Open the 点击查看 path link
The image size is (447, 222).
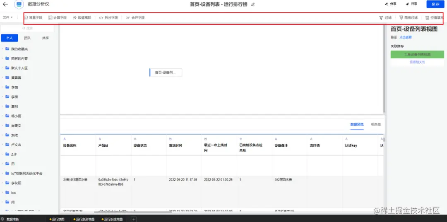click(405, 37)
